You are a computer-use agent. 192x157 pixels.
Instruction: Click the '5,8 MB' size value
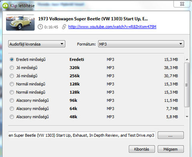172,117
